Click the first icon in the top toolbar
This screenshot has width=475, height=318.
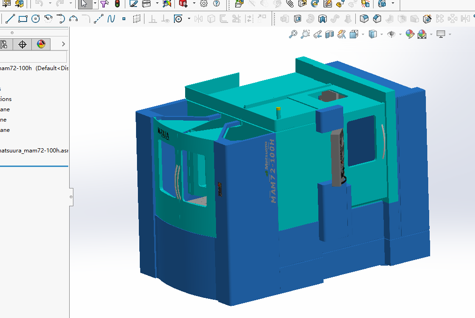tap(7, 4)
